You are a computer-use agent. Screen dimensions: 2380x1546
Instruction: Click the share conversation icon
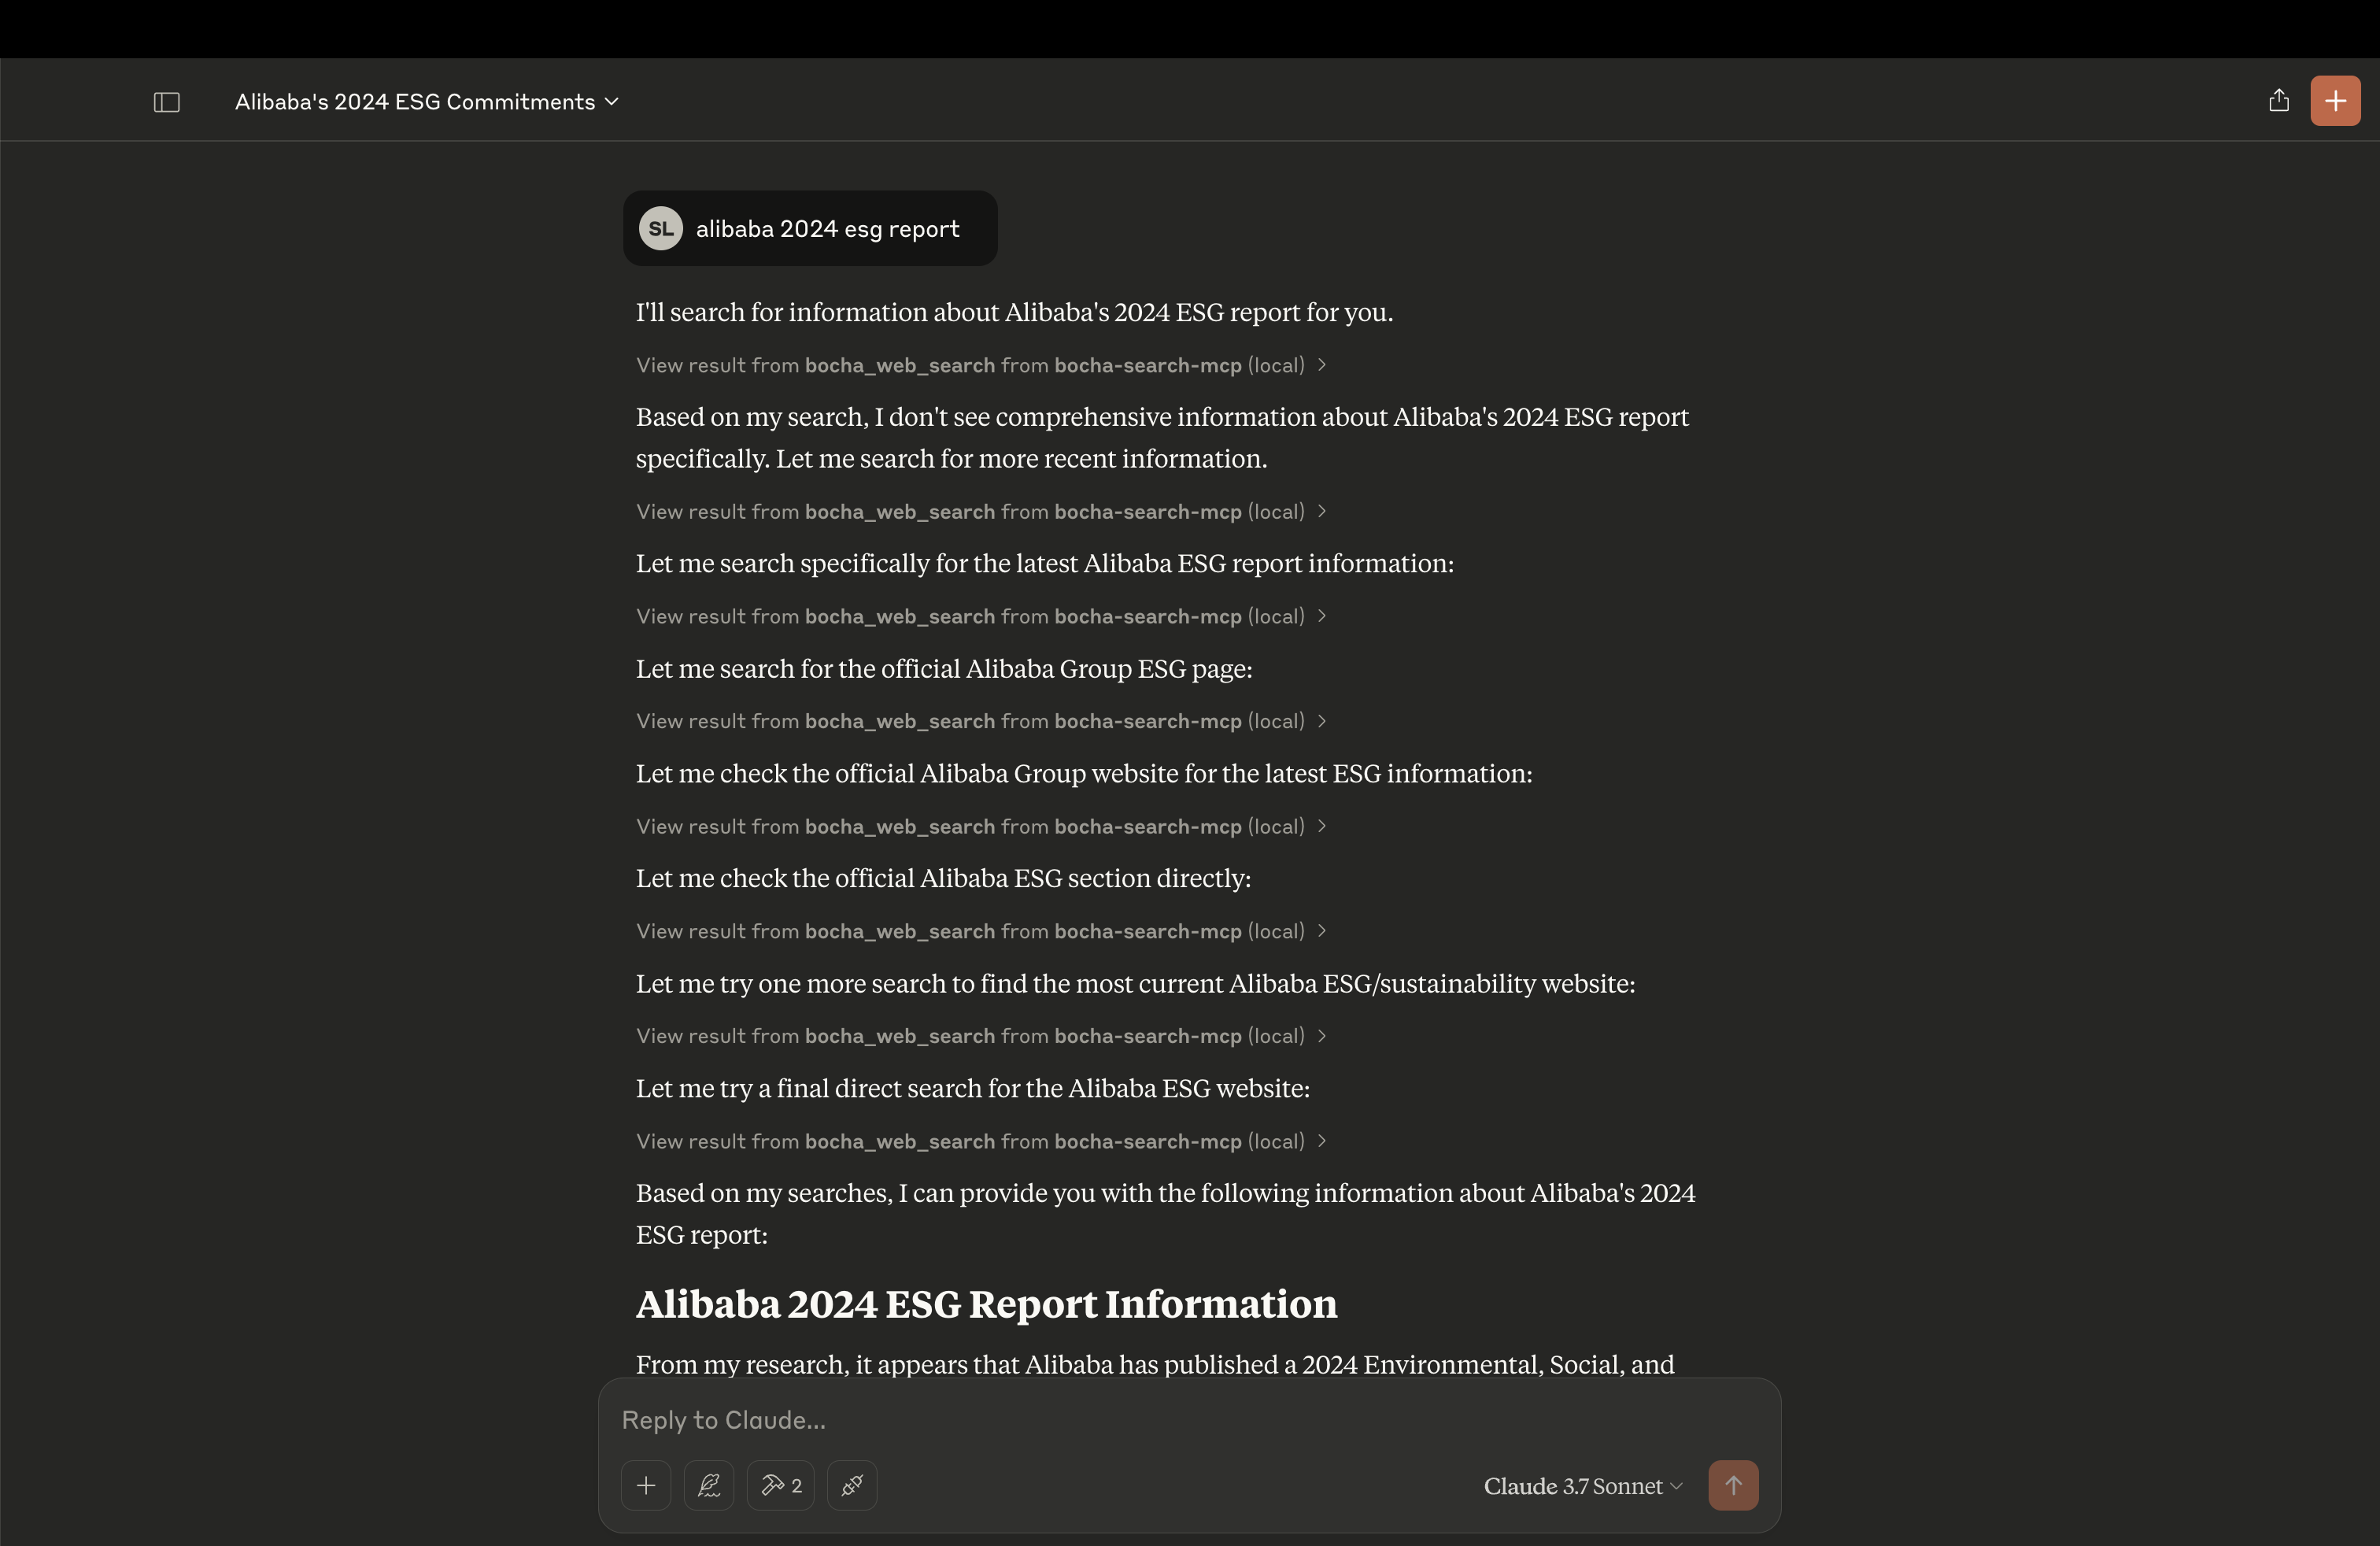click(x=2278, y=101)
